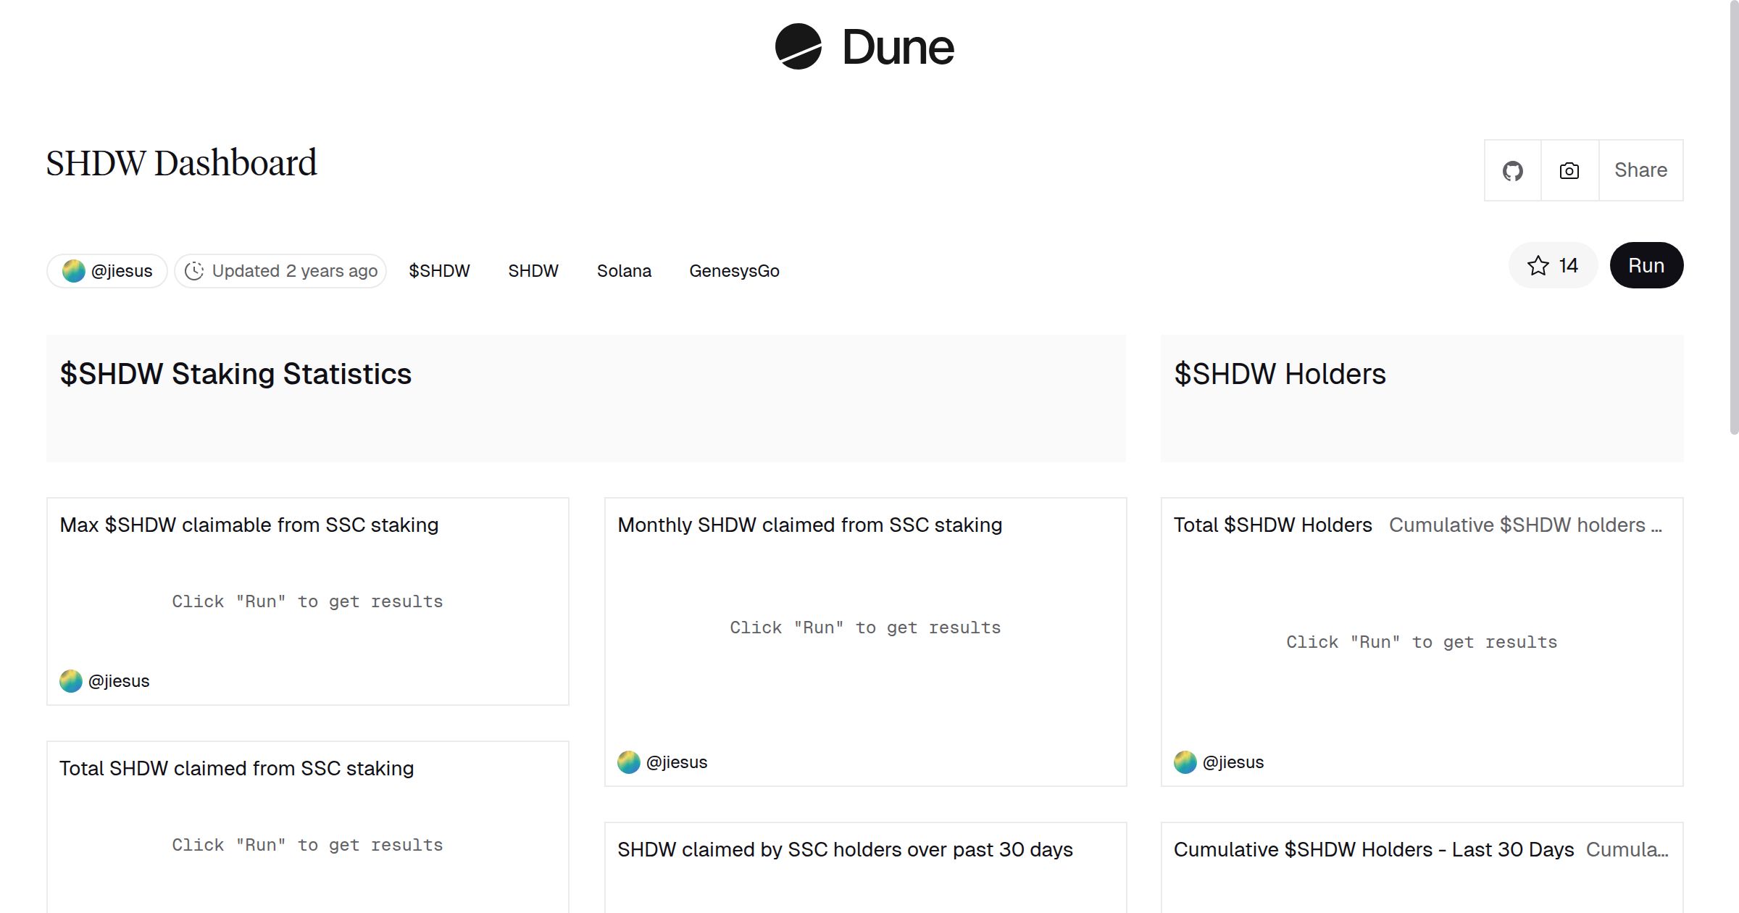1739x913 pixels.
Task: Click the clock icon by Updated
Action: (194, 271)
